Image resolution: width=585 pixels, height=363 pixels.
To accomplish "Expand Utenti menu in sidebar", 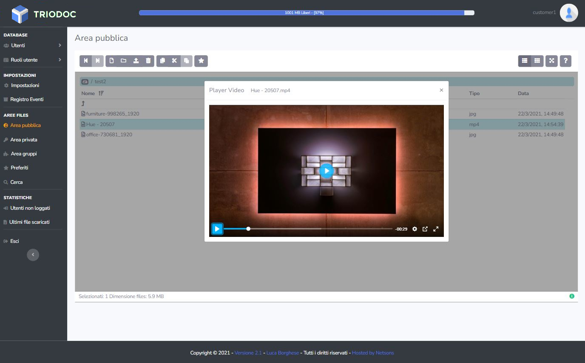I will 33,45.
